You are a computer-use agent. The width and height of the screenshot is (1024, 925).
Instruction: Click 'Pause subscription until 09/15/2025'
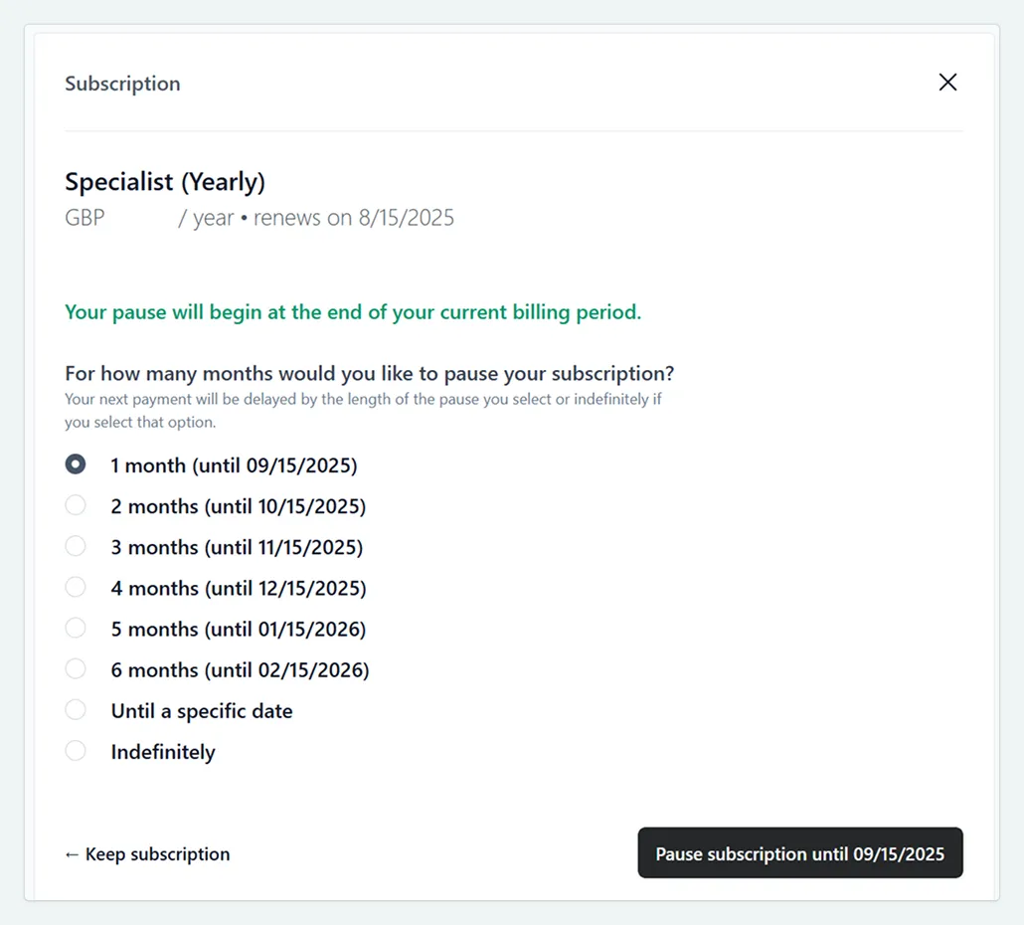click(x=799, y=852)
